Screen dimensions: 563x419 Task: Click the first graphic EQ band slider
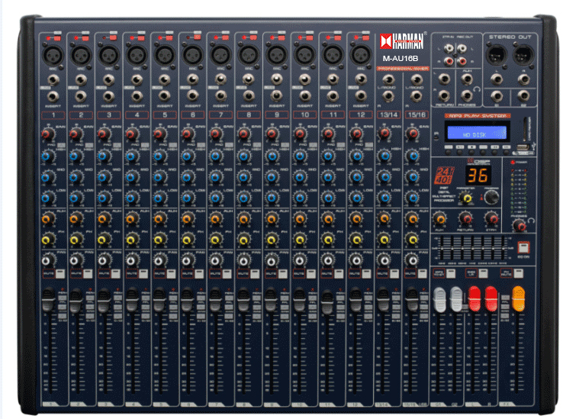tap(441, 248)
